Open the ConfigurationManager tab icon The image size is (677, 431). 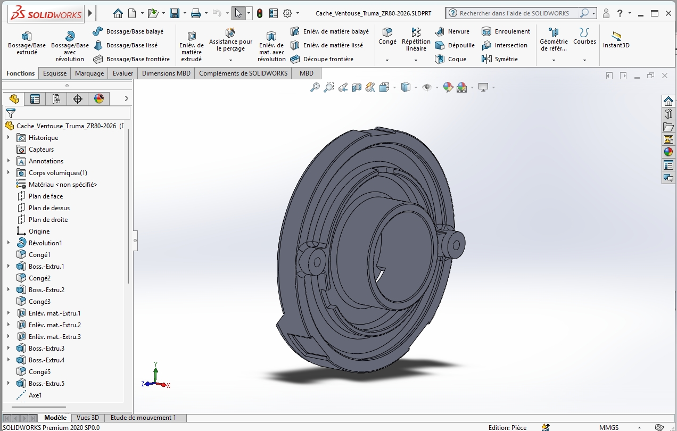pyautogui.click(x=56, y=98)
